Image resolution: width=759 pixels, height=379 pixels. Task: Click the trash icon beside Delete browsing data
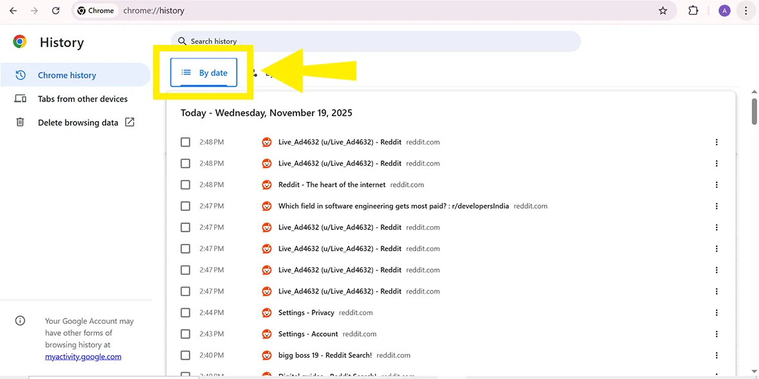pos(20,122)
